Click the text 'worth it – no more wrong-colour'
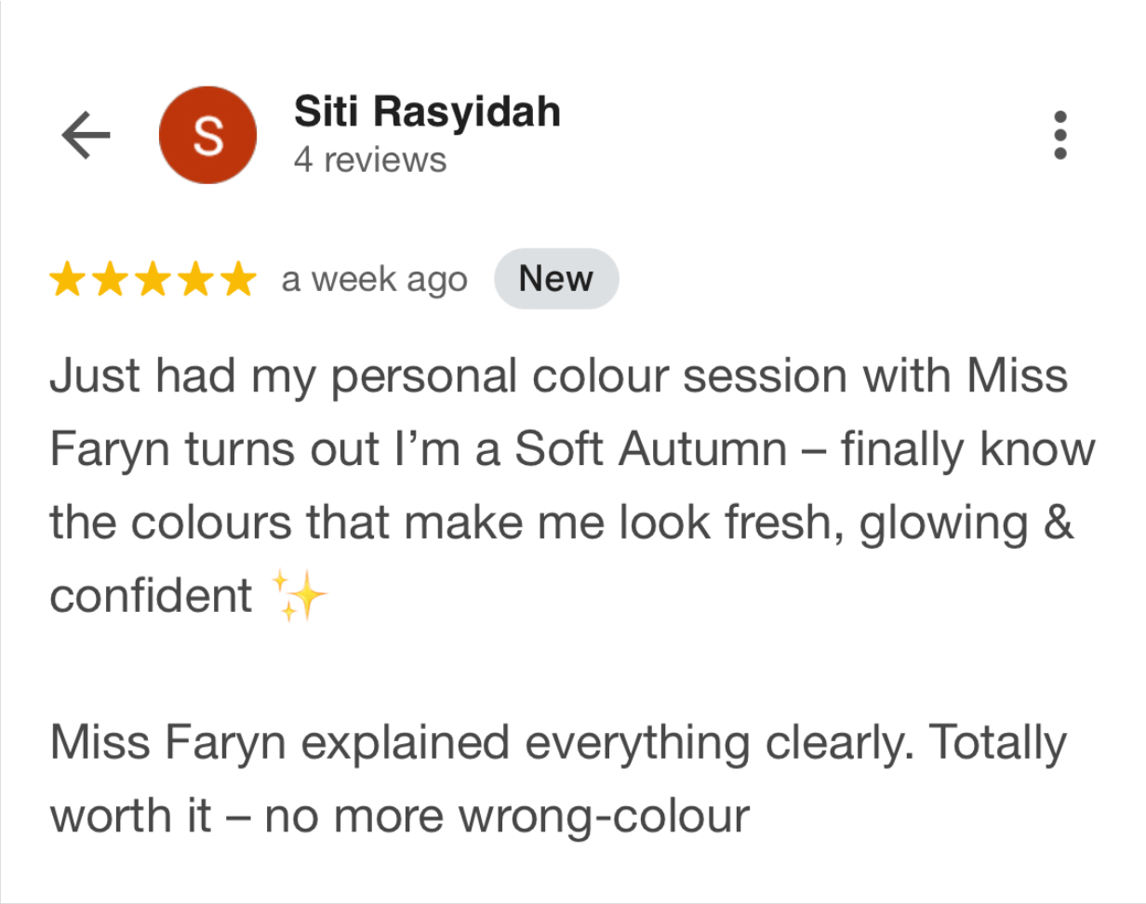The height and width of the screenshot is (904, 1146). click(x=399, y=817)
